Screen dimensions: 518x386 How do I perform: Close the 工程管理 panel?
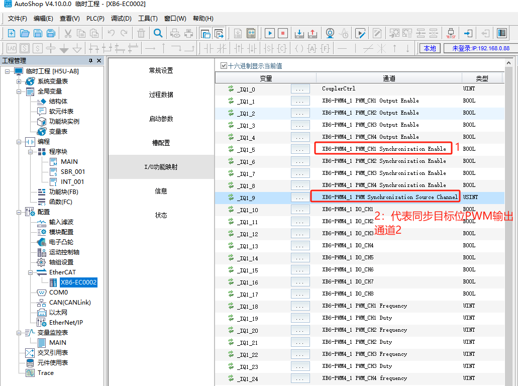tap(99, 60)
